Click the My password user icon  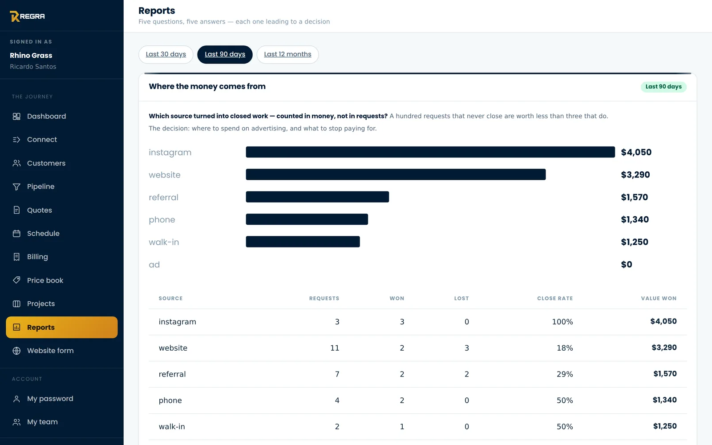(x=16, y=399)
